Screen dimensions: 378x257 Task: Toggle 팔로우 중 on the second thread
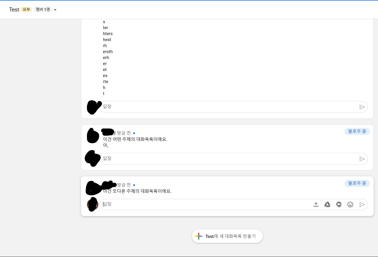point(357,131)
